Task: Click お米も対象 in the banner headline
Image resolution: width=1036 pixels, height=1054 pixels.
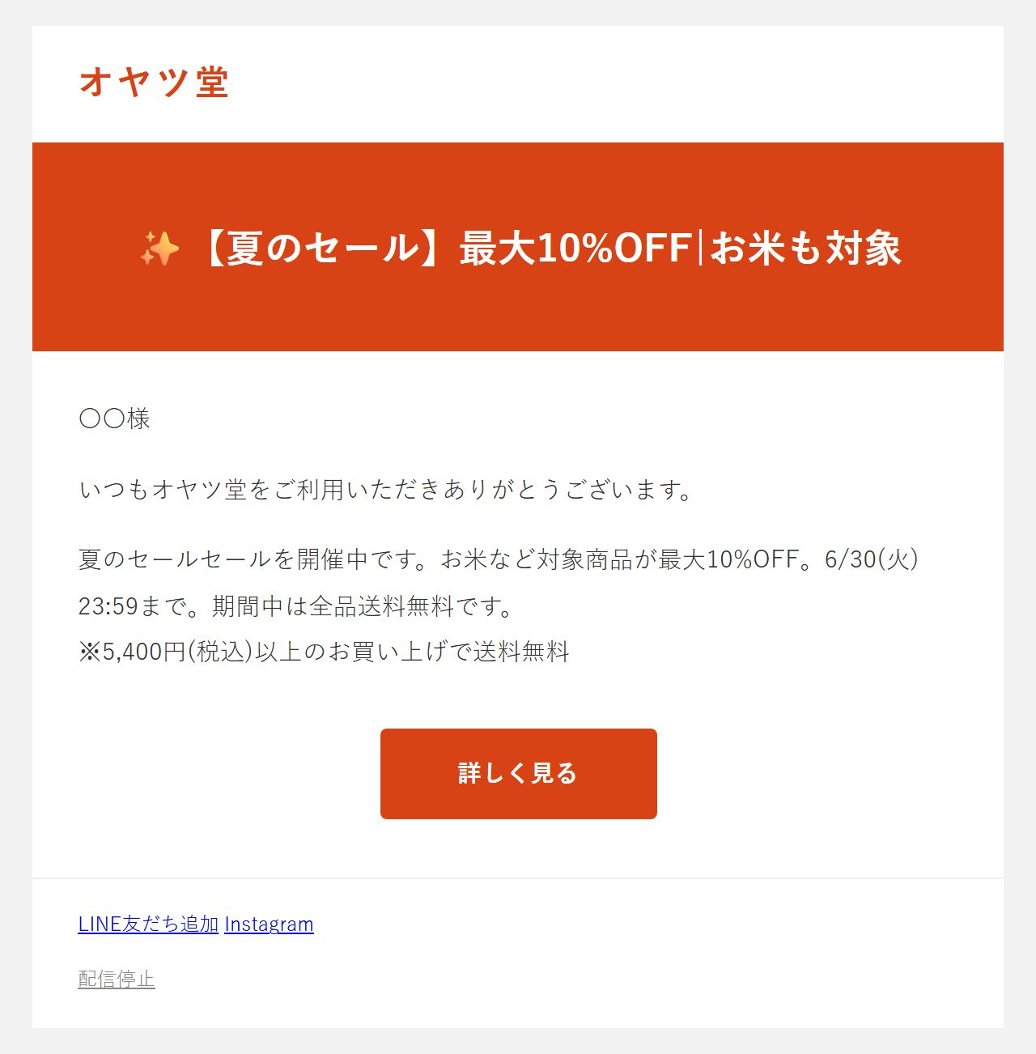Action: [x=805, y=248]
